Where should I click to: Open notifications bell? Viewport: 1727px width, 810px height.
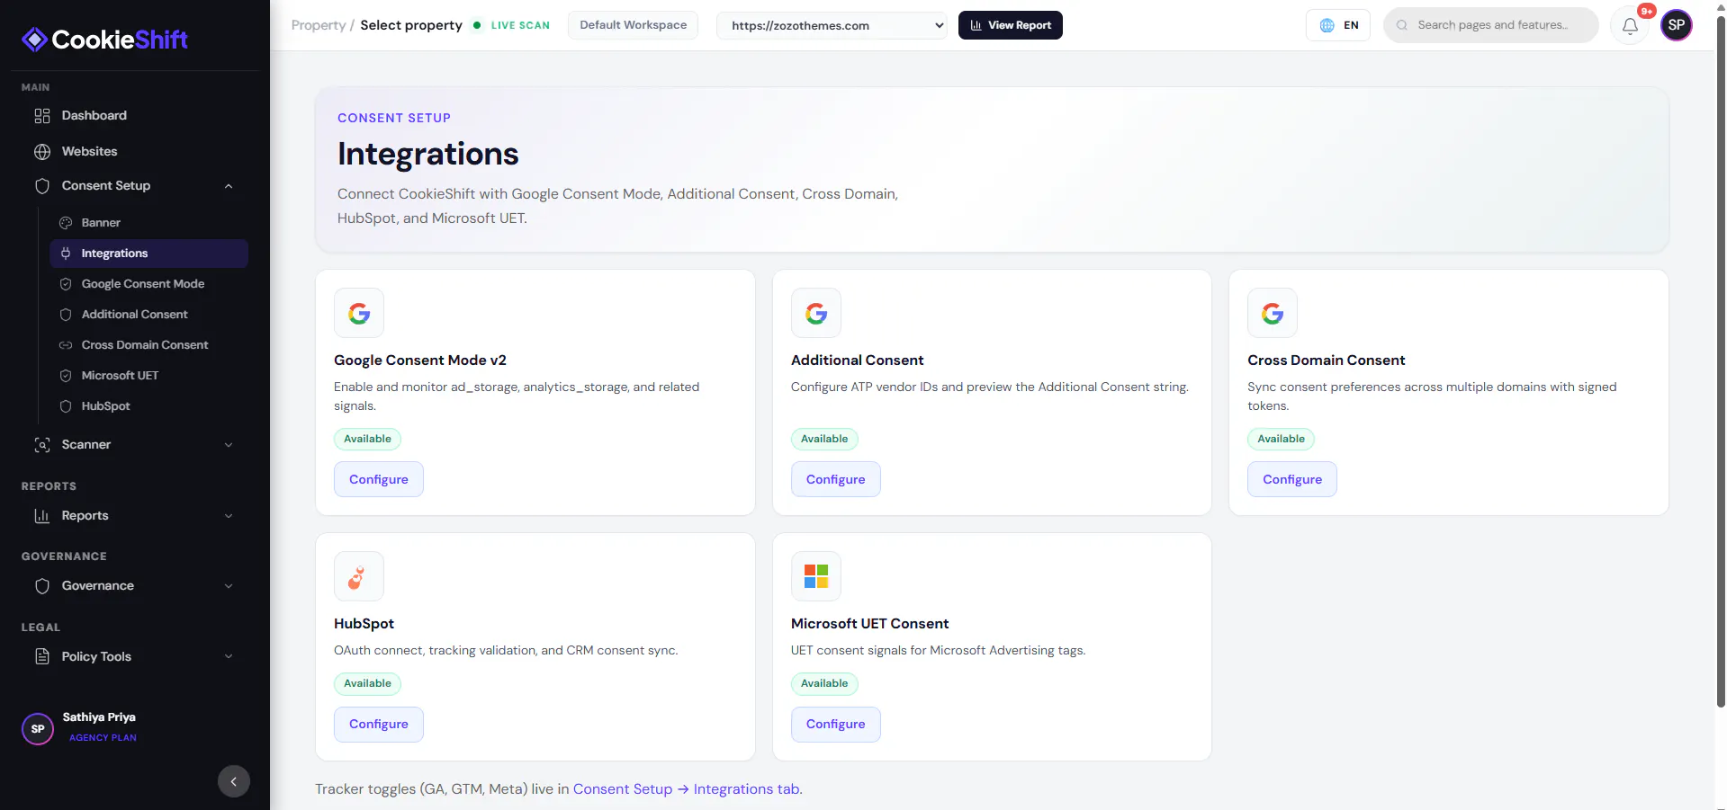coord(1630,25)
